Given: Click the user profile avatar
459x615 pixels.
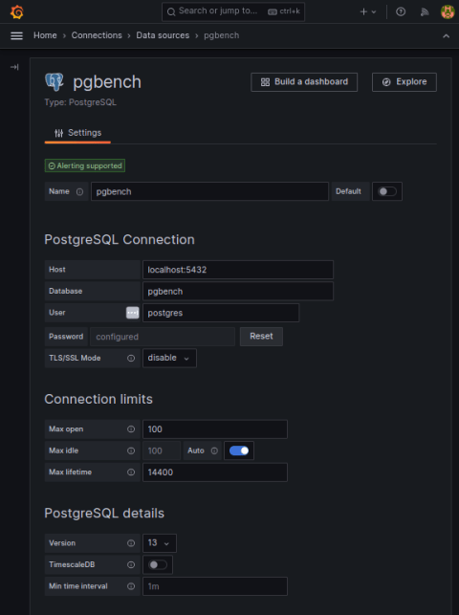Looking at the screenshot, I should (448, 11).
